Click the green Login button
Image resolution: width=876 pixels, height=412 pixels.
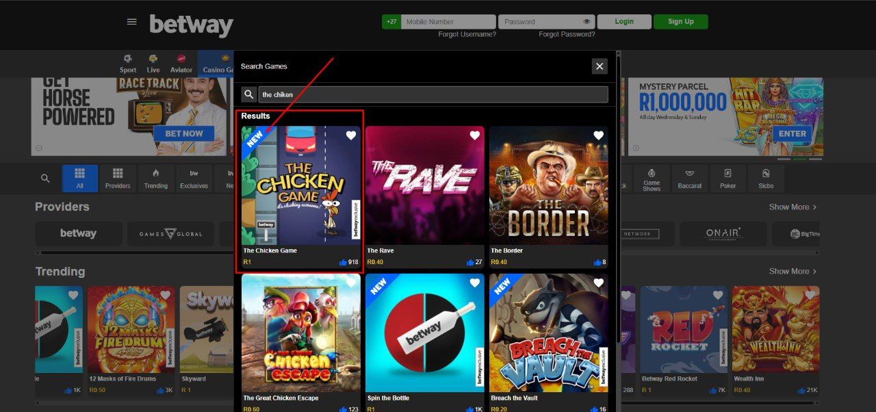click(623, 21)
